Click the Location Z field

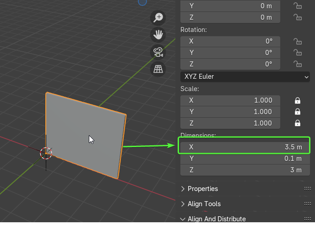pyautogui.click(x=230, y=17)
